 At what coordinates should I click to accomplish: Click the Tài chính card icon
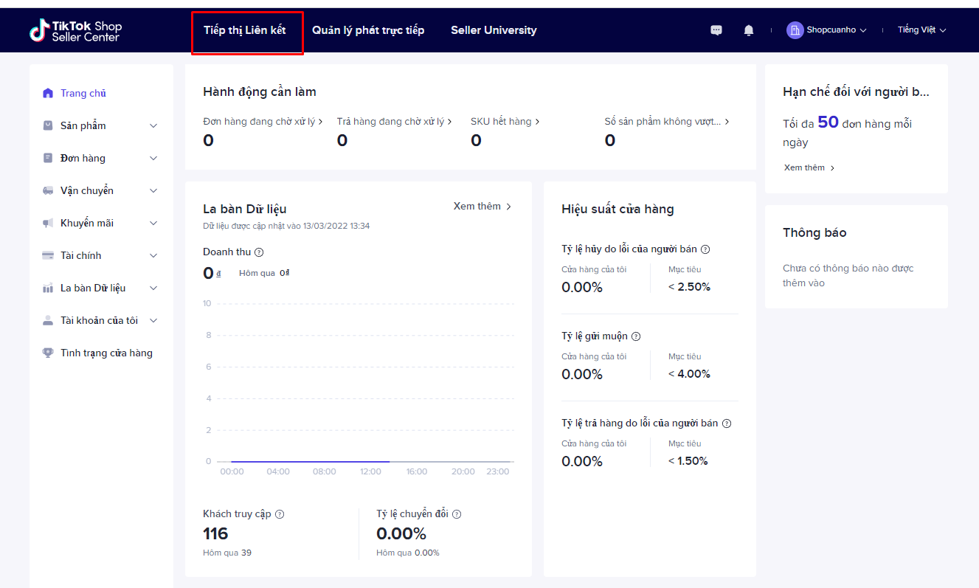pyautogui.click(x=48, y=255)
